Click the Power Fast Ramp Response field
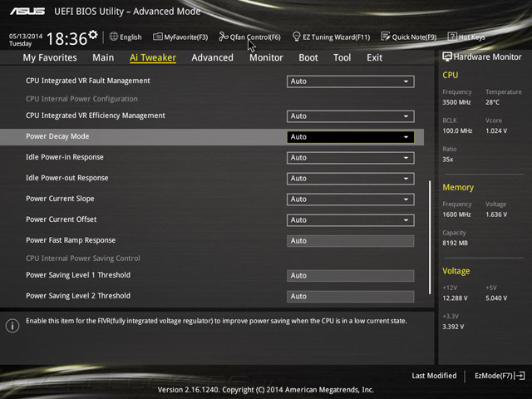The width and height of the screenshot is (532, 399). [350, 241]
